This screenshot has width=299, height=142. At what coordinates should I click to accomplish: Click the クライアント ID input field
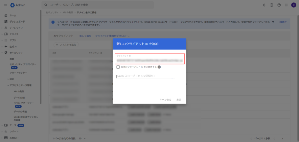pyautogui.click(x=149, y=60)
